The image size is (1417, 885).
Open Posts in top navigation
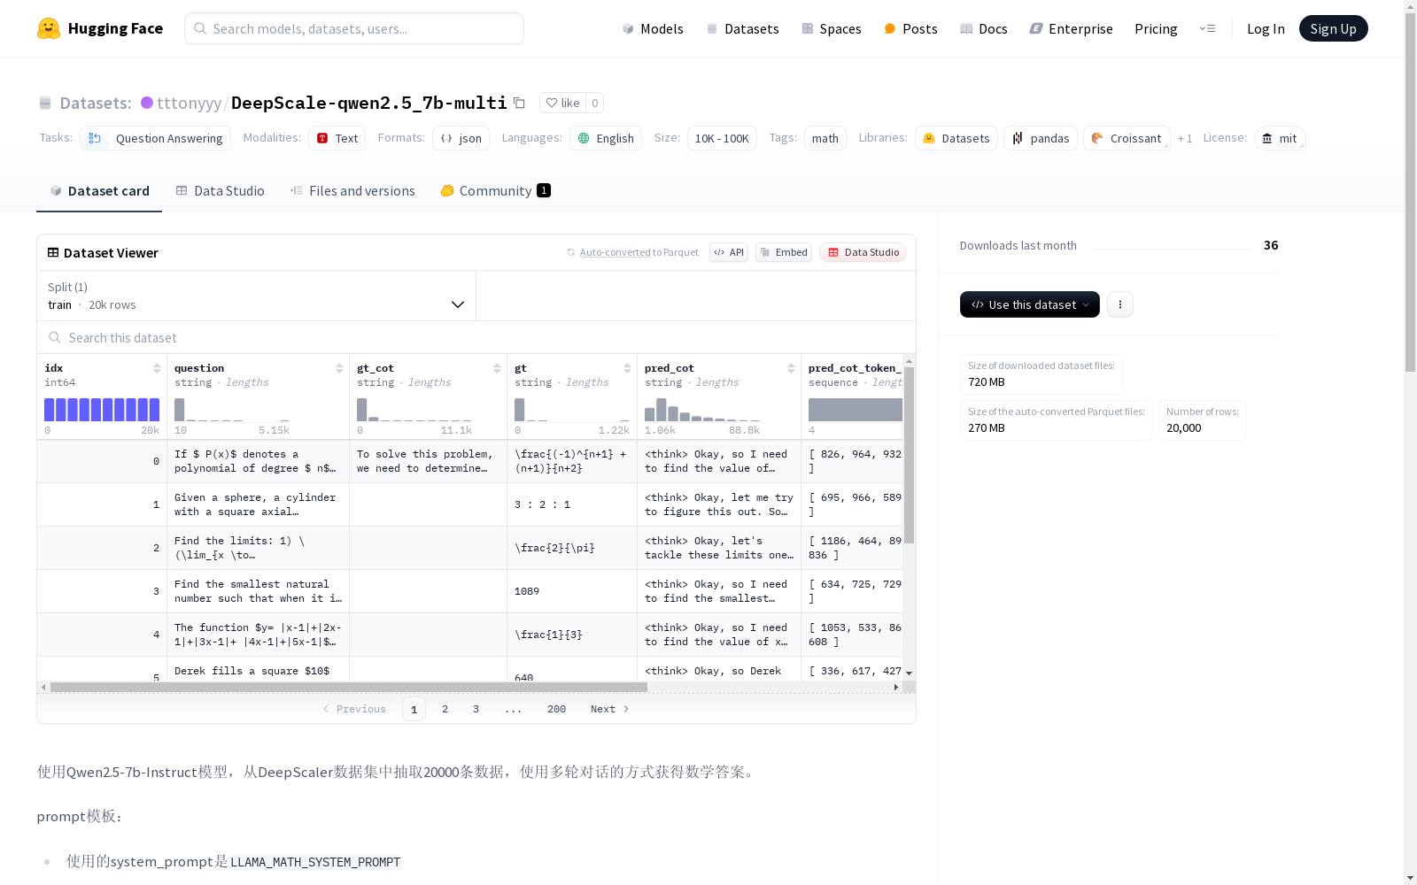[x=911, y=28]
